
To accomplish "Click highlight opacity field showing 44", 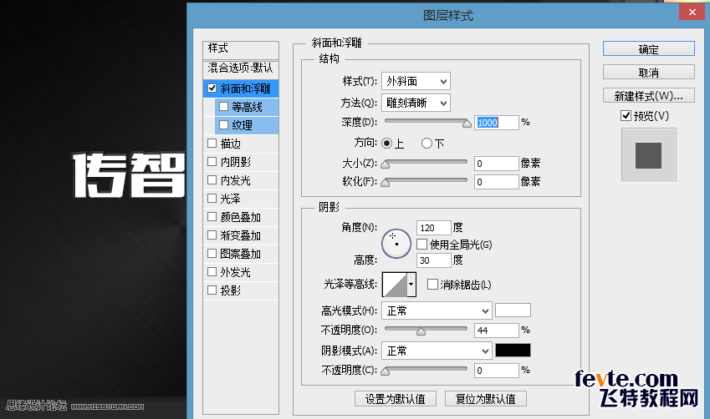I will (496, 330).
